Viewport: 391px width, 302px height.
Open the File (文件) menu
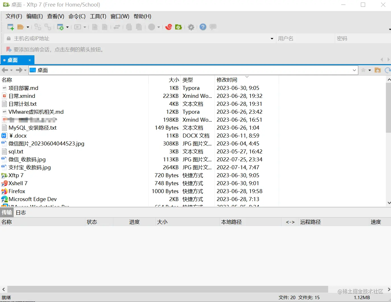tap(14, 16)
